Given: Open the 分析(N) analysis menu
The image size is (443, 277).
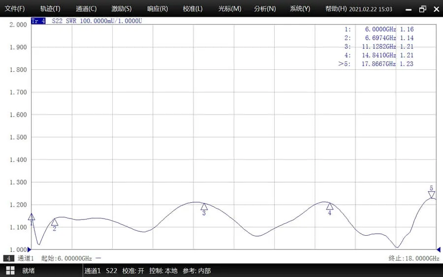Looking at the screenshot, I should [265, 9].
